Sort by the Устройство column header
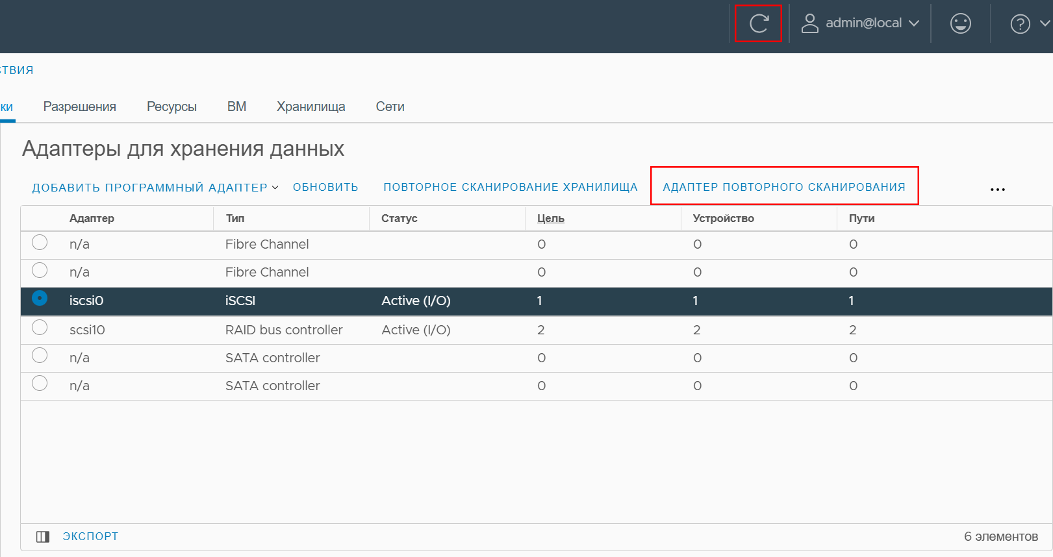This screenshot has width=1053, height=557. pos(723,218)
